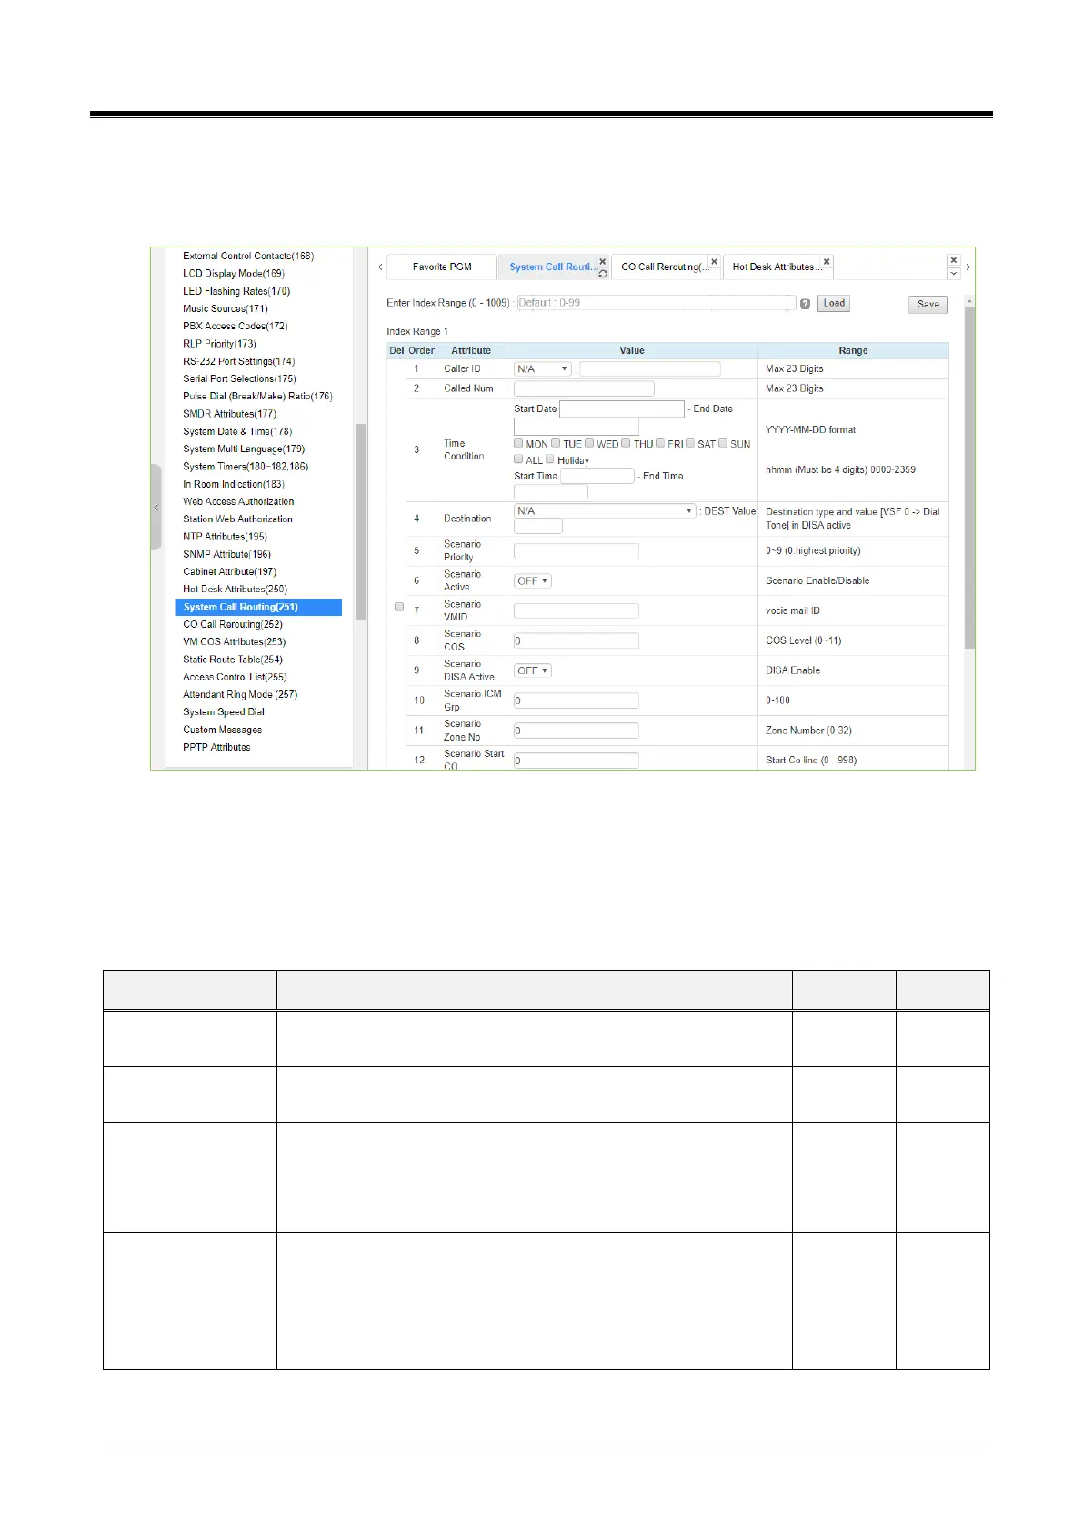The width and height of the screenshot is (1083, 1532).
Task: Open the Hot Desk Attributes tab
Action: click(777, 267)
